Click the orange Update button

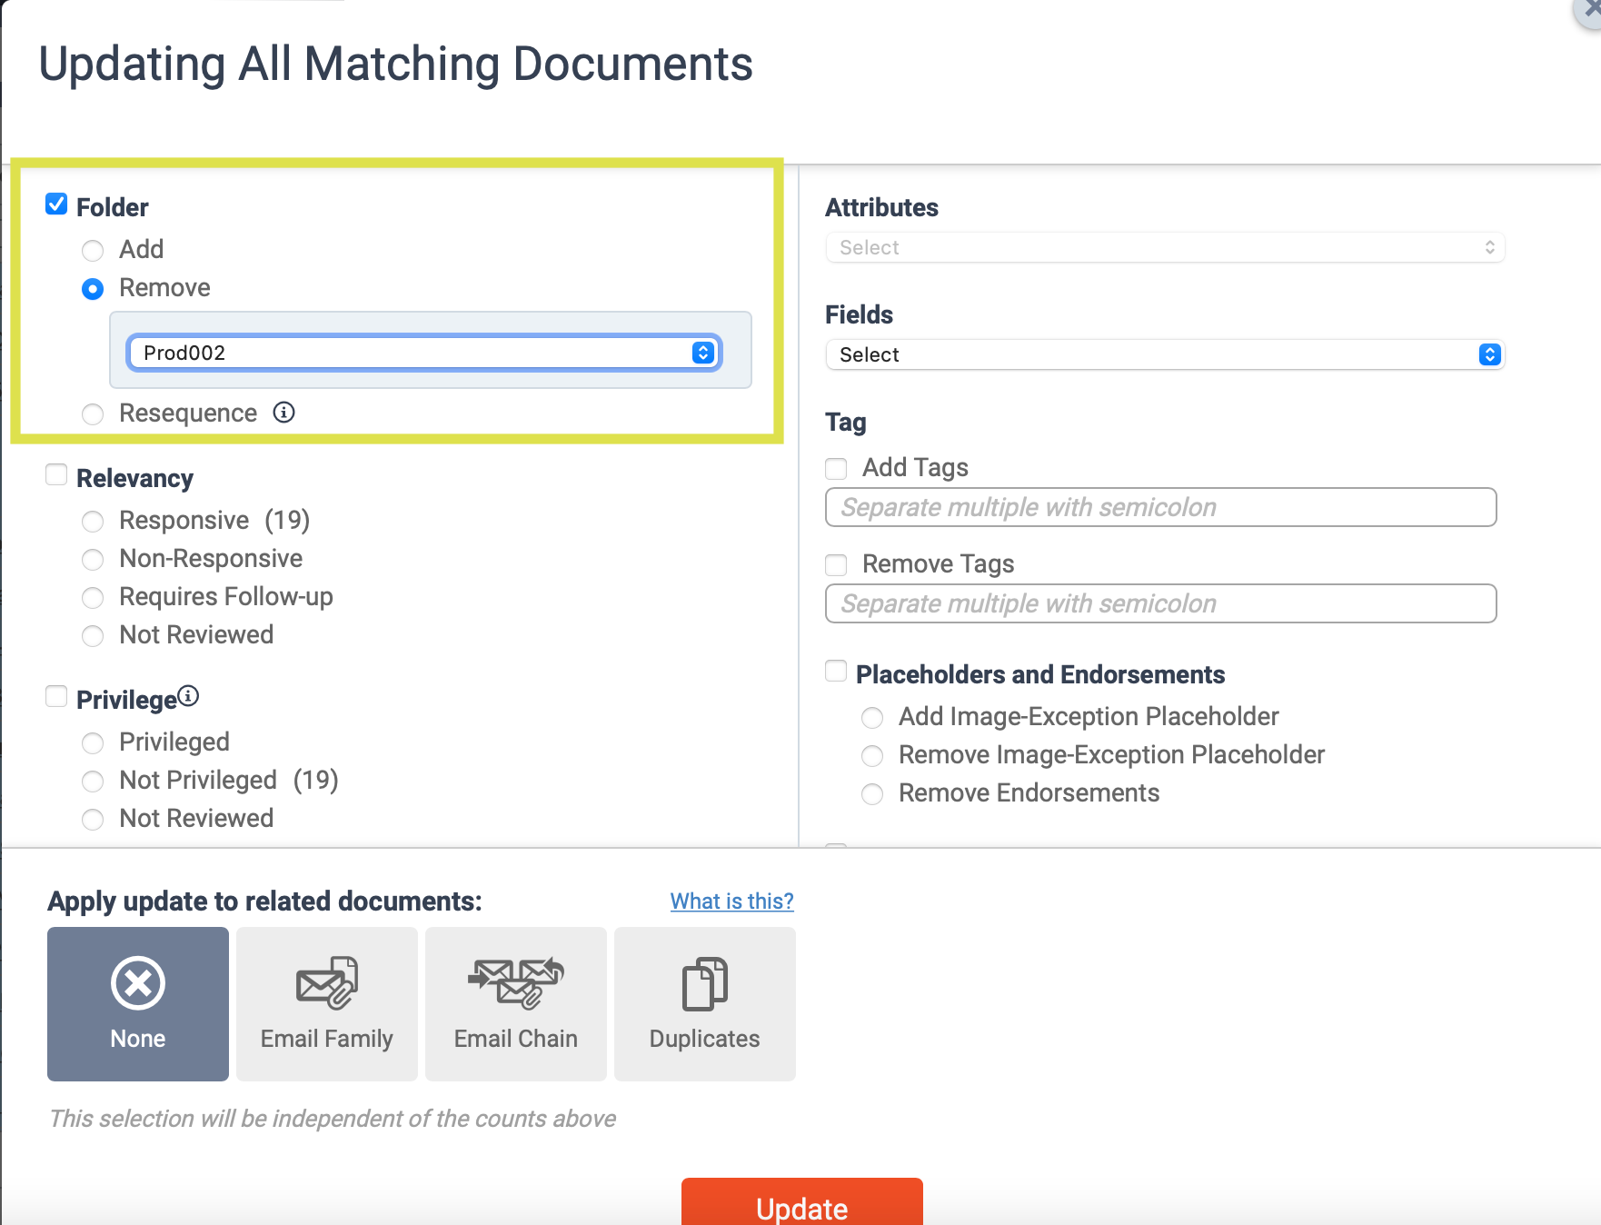802,1201
